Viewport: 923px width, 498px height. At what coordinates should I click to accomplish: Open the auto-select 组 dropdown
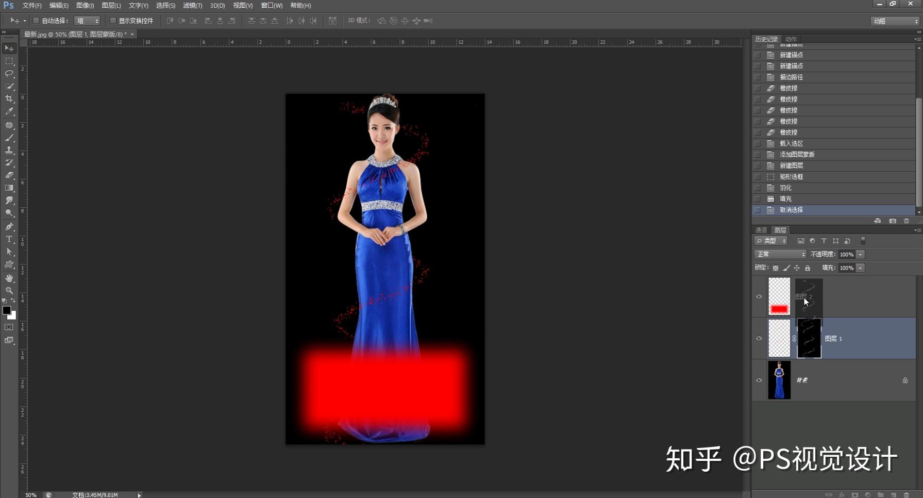(87, 21)
